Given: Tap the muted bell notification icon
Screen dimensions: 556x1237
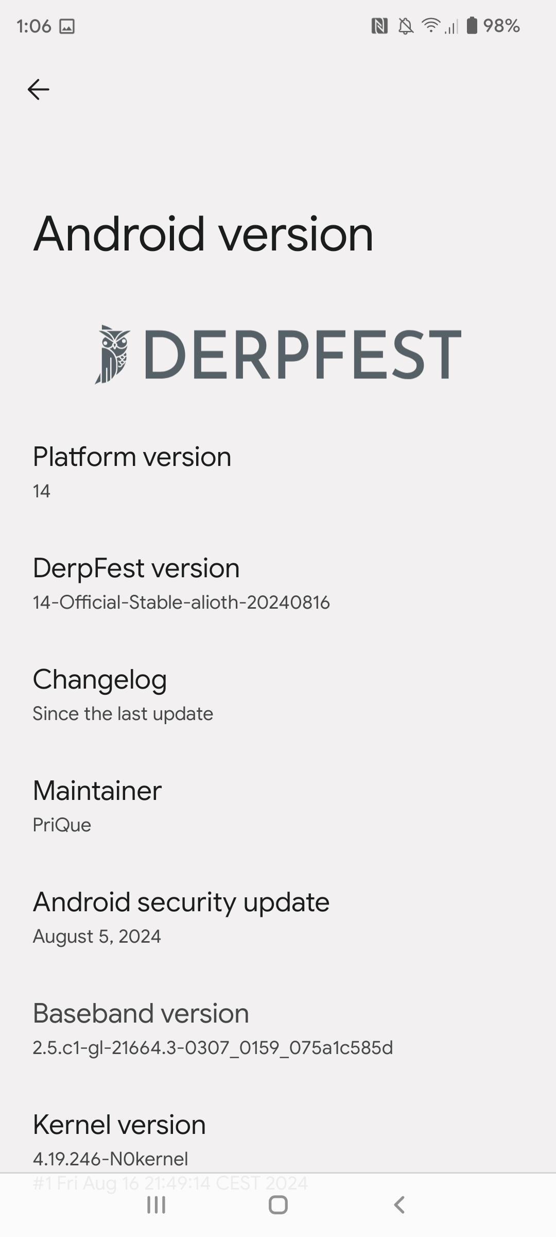Looking at the screenshot, I should tap(406, 26).
